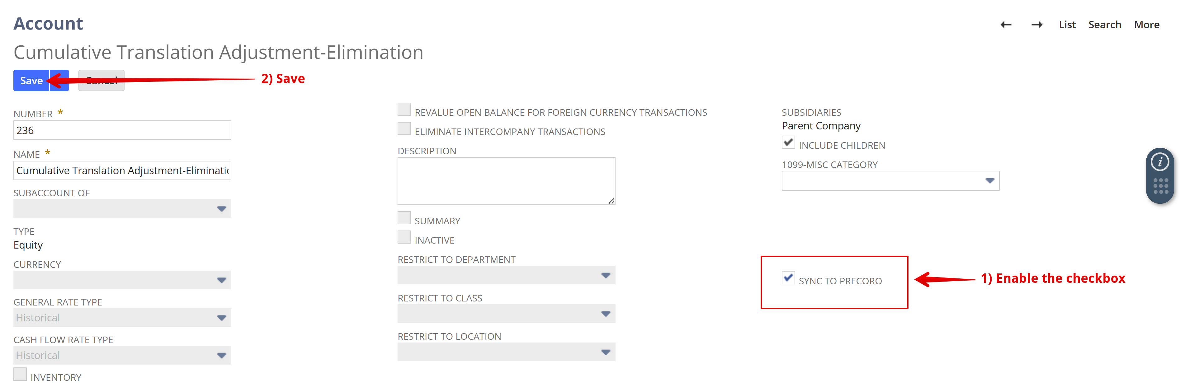Open the dotted grid icon below info
This screenshot has width=1180, height=387.
coord(1160,186)
